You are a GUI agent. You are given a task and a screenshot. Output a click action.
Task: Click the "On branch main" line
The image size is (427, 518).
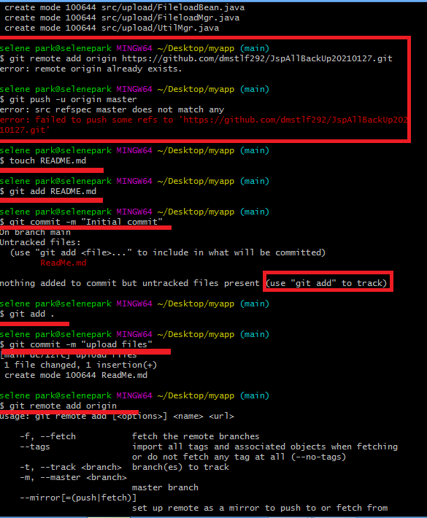click(35, 232)
